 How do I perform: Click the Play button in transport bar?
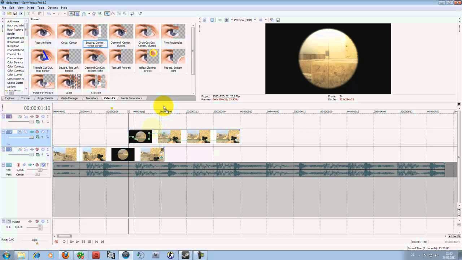[77, 242]
